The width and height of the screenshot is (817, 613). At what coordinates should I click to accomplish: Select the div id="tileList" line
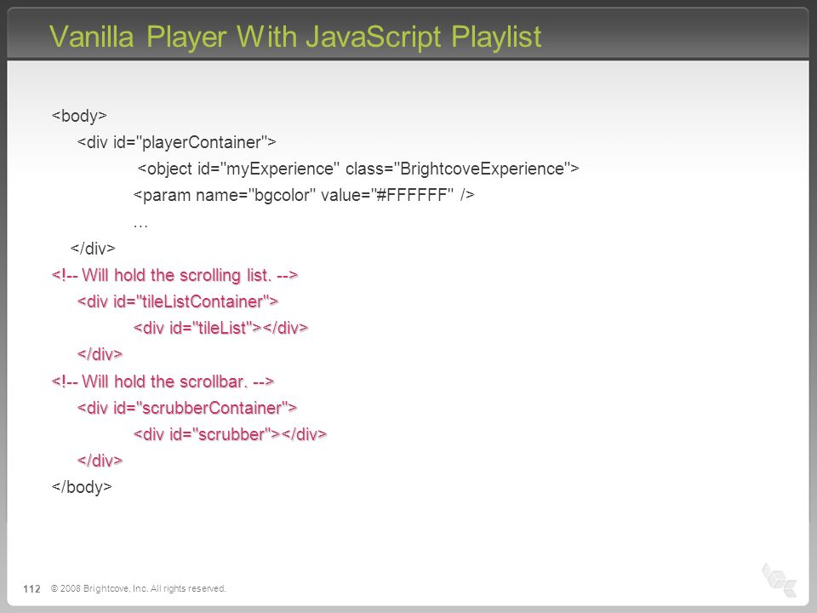[x=220, y=328]
